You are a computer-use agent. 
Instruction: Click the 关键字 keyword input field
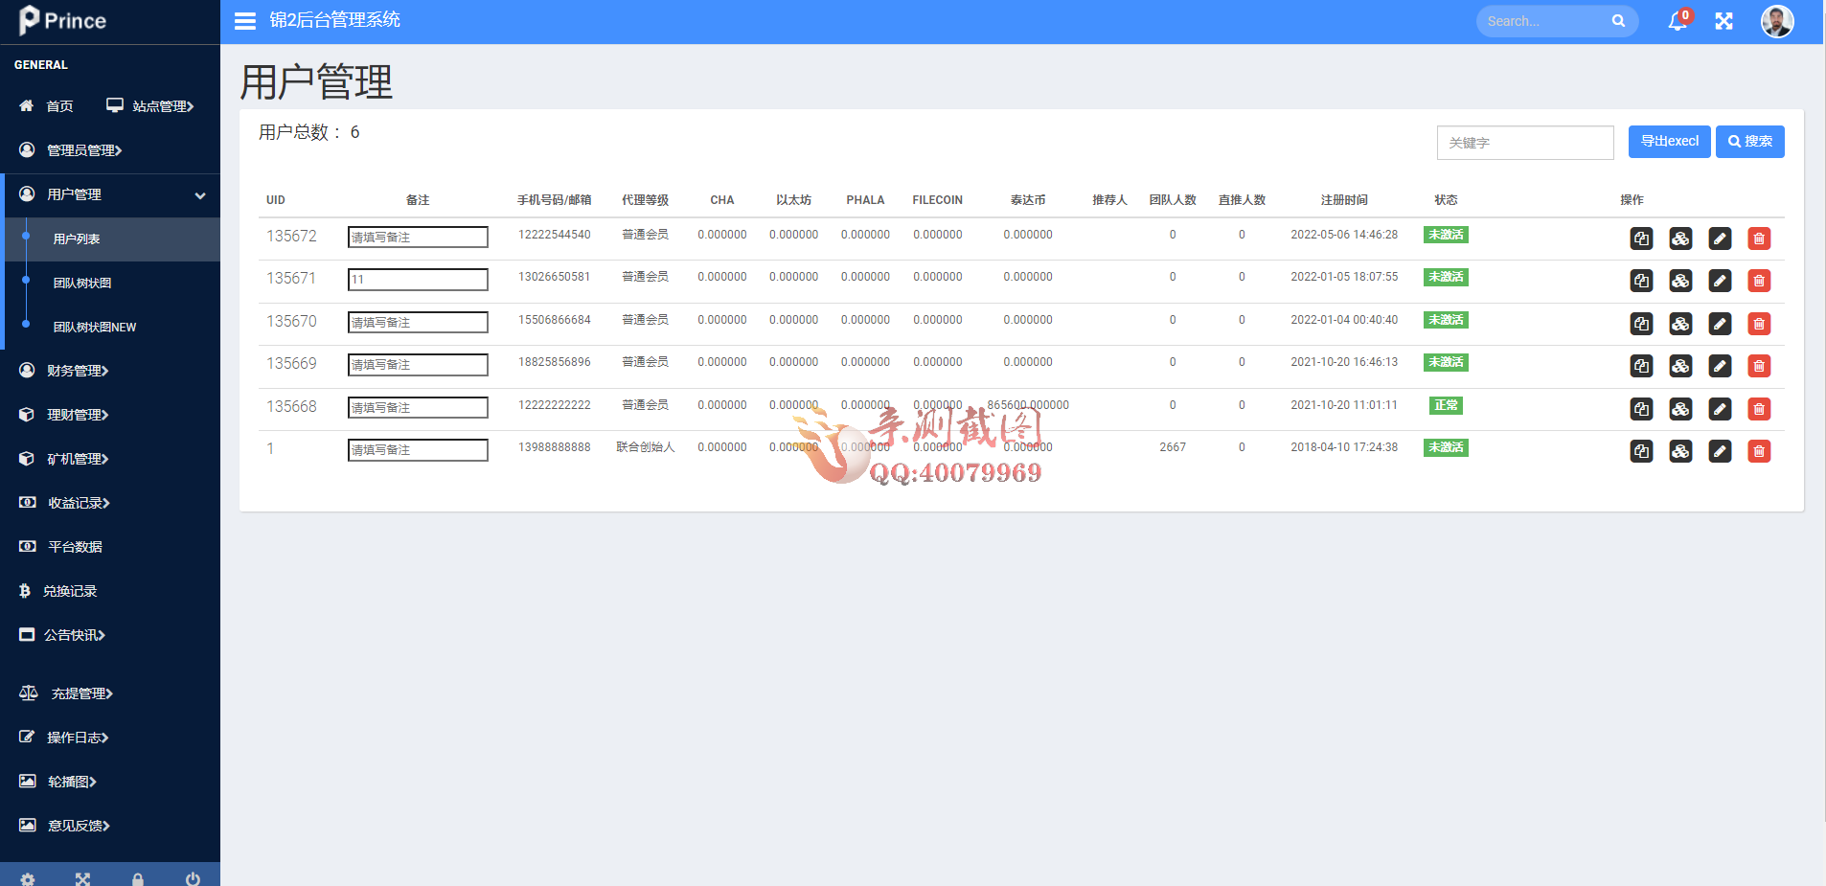pos(1524,143)
